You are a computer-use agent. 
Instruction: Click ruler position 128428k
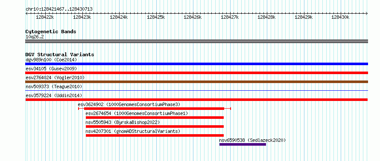click(x=266, y=17)
